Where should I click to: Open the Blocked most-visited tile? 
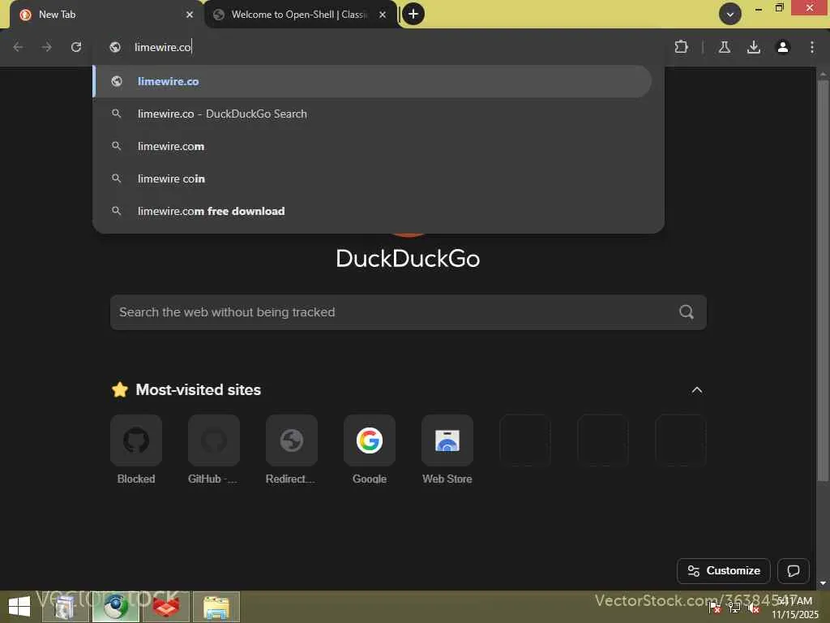(136, 449)
